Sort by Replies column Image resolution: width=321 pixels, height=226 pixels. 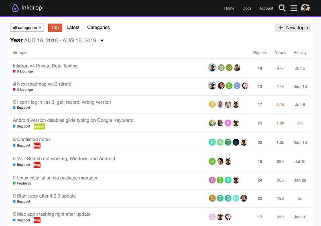point(260,52)
